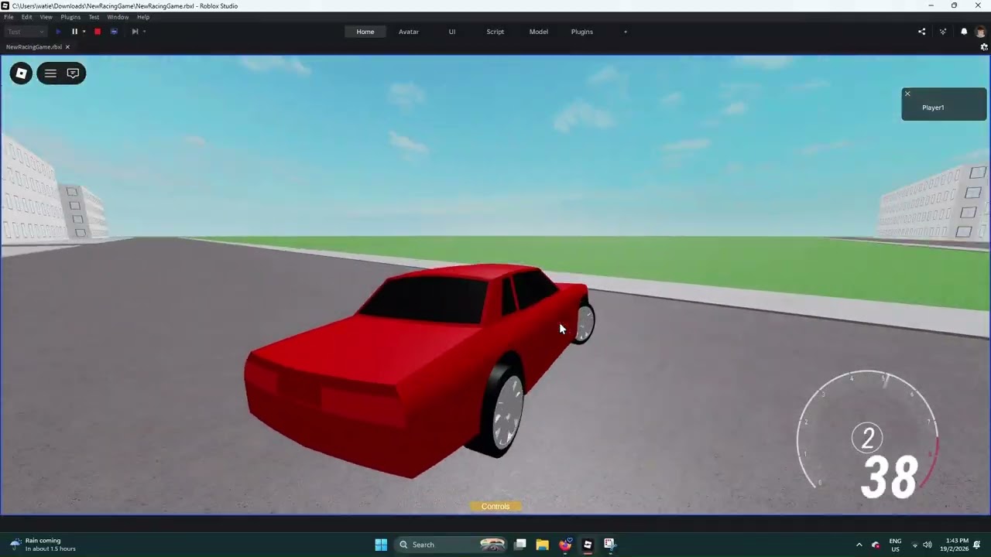
Task: Open the user avatar profile
Action: [980, 32]
